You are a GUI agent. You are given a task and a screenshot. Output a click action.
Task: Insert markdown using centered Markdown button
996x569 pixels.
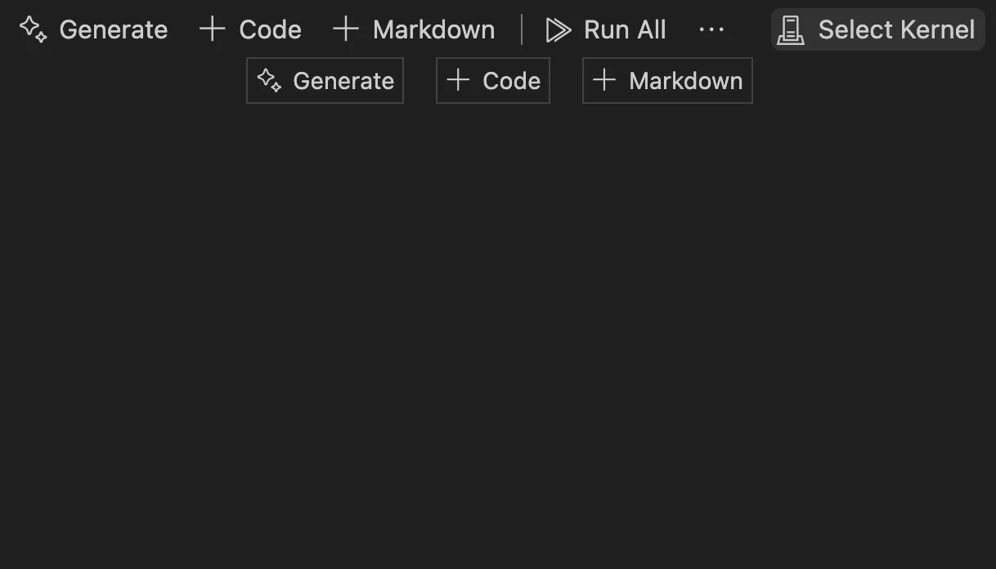(x=666, y=80)
